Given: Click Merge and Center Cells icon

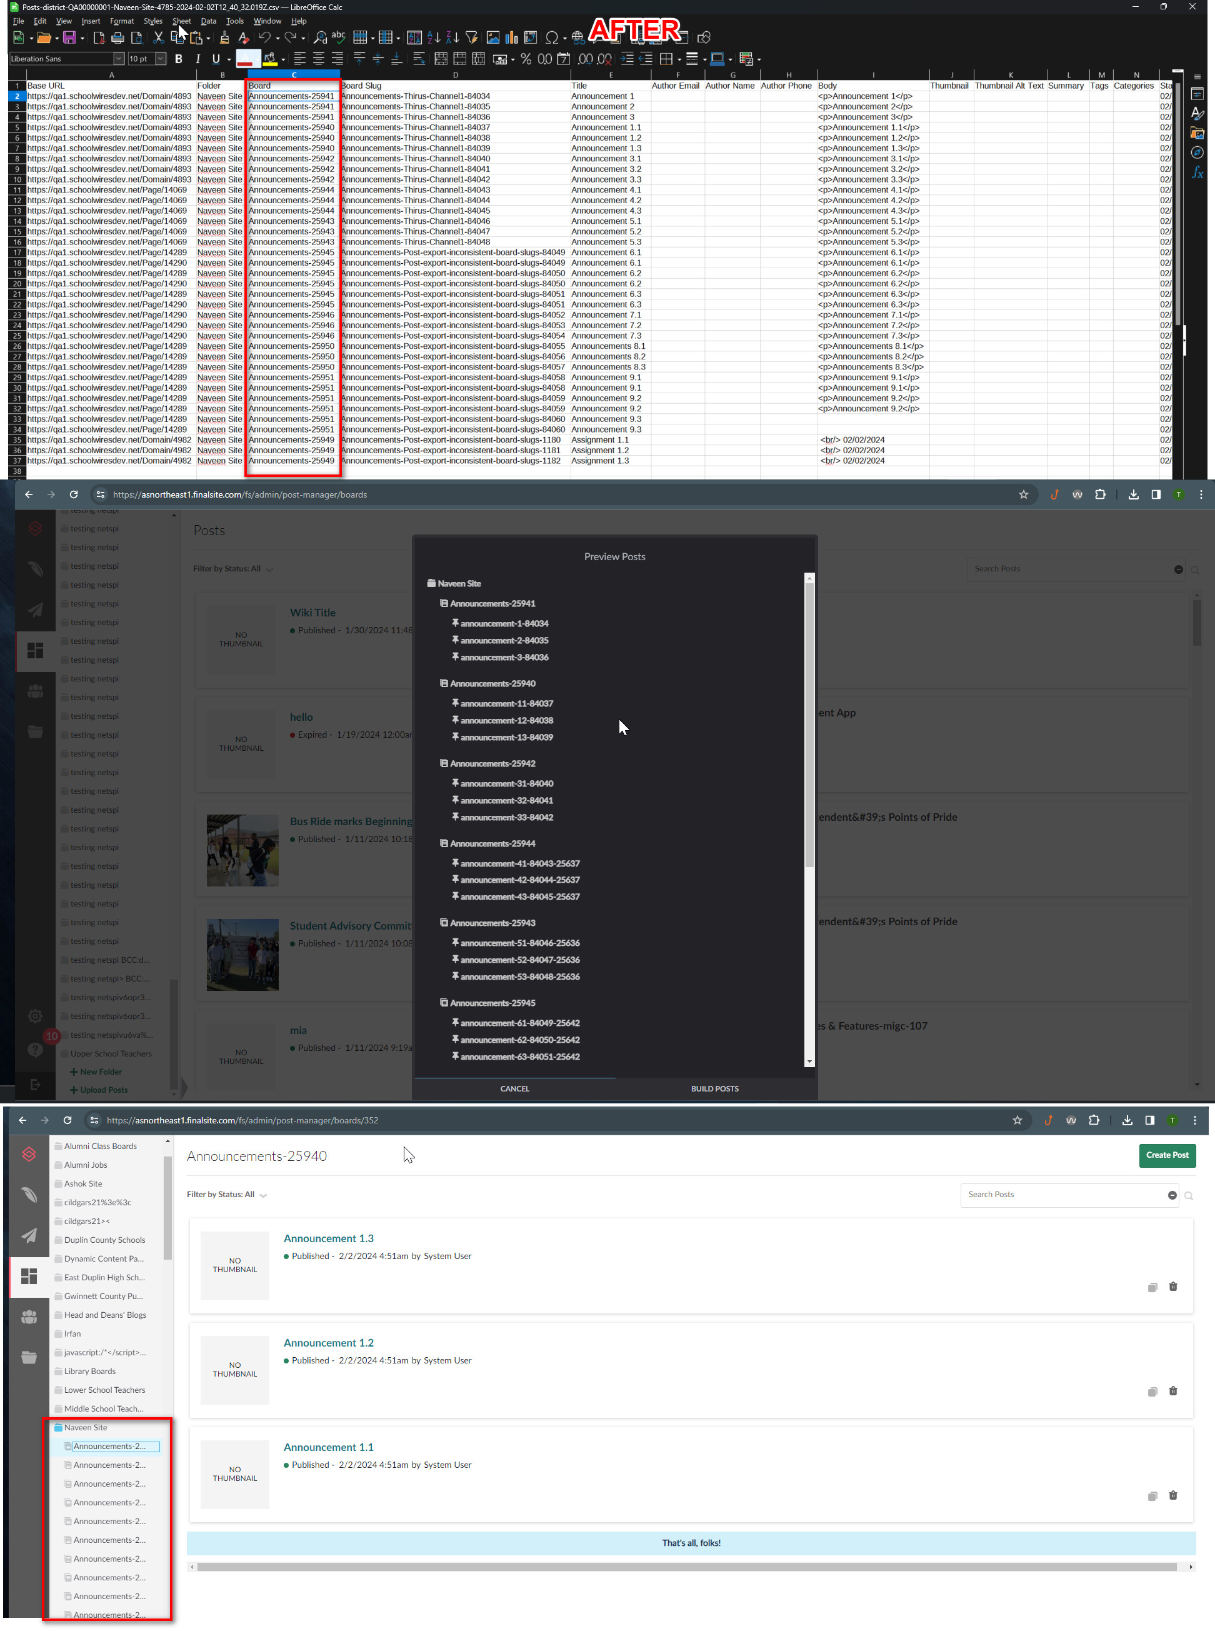Looking at the screenshot, I should pyautogui.click(x=441, y=59).
